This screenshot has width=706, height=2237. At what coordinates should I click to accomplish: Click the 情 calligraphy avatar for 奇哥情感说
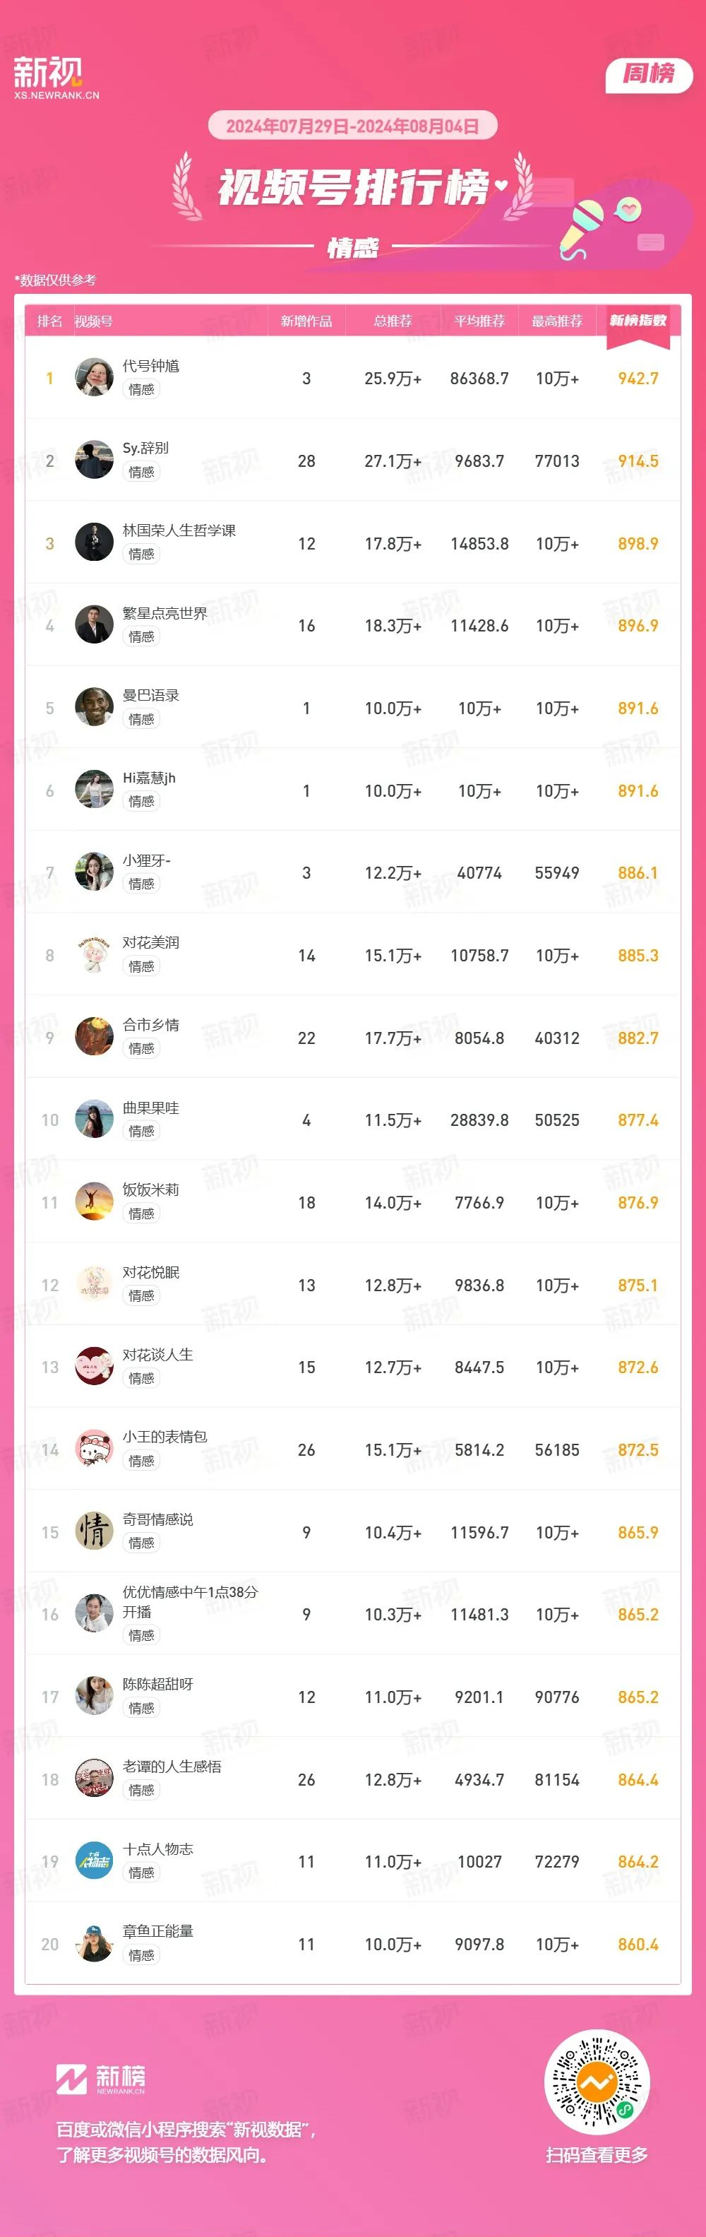(x=94, y=1532)
